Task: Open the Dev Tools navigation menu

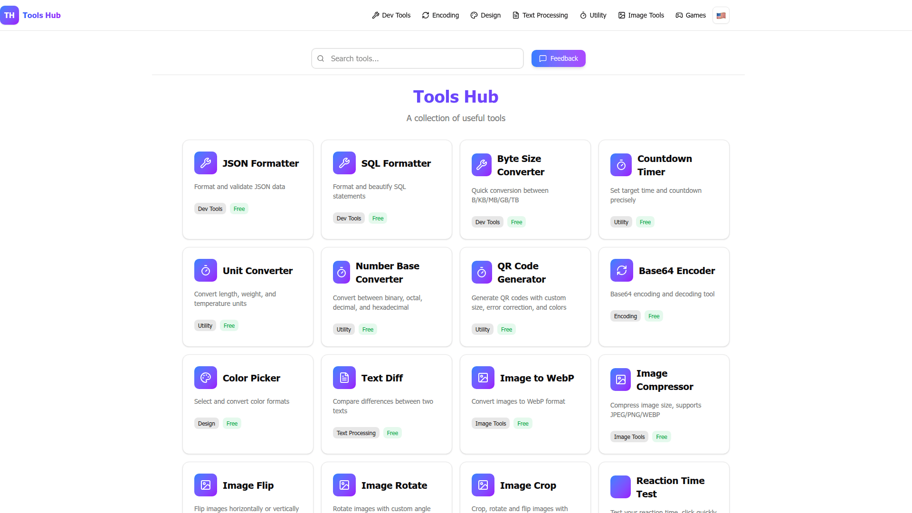Action: coord(391,15)
